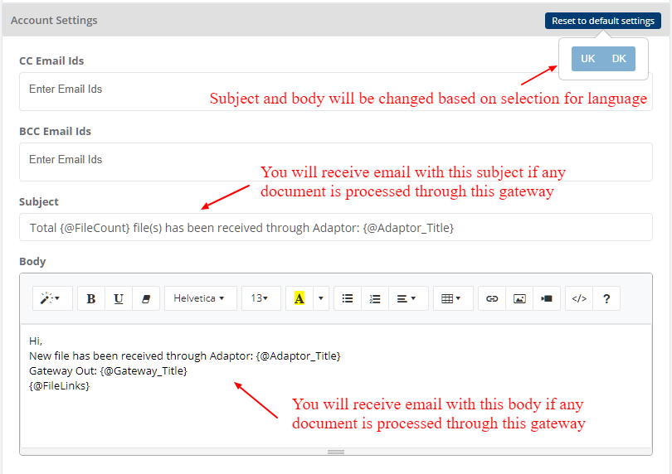Viewport: 672px width, 474px height.
Task: Open the insert table dropdown
Action: [x=453, y=298]
